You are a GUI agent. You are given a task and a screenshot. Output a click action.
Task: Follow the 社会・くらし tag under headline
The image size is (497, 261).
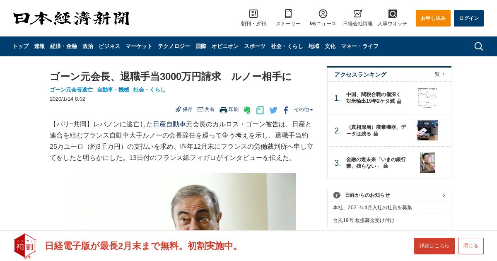pyautogui.click(x=150, y=89)
